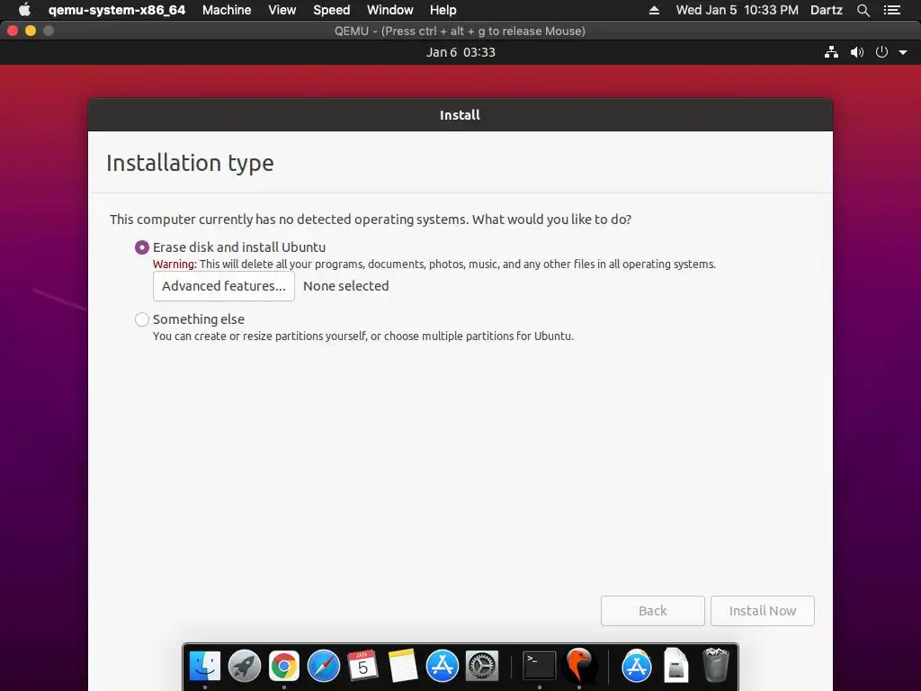Viewport: 921px width, 691px height.
Task: Click the Install window title bar
Action: click(460, 115)
